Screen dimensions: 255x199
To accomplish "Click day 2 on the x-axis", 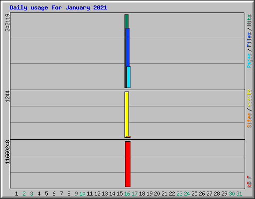I will tap(24, 194).
